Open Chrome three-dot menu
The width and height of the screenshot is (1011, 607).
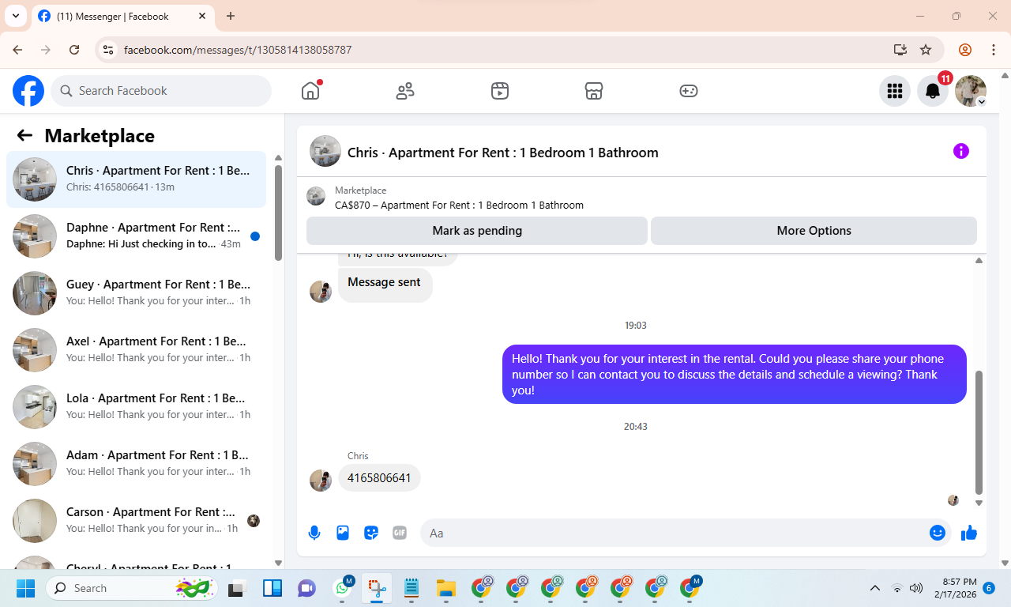pyautogui.click(x=994, y=50)
